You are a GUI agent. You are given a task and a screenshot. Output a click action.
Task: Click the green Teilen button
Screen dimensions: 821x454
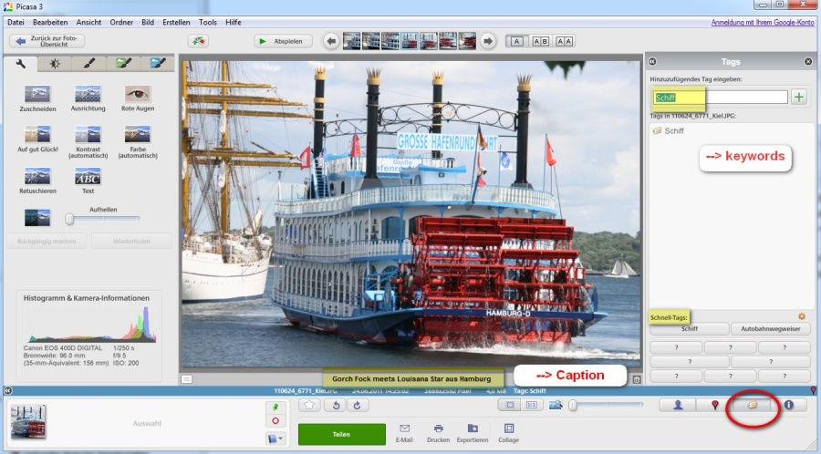tap(341, 434)
